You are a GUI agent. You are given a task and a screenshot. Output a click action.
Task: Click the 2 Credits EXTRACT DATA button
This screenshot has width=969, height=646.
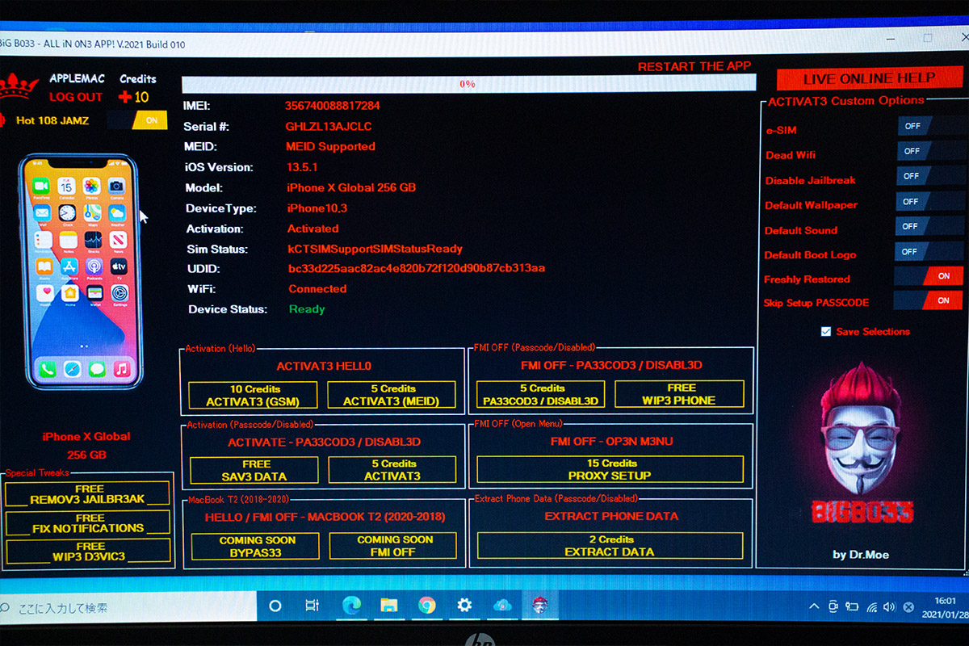pos(610,545)
